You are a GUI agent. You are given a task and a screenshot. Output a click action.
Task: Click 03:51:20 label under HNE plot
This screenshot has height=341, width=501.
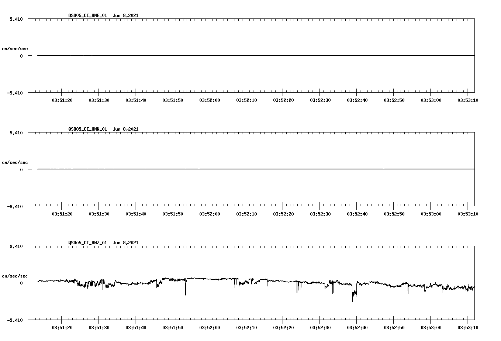point(62,100)
